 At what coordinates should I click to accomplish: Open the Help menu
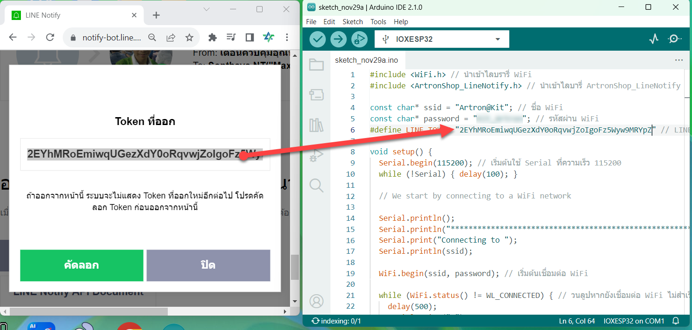click(x=401, y=22)
